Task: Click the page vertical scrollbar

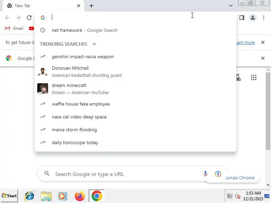Action: 268,111
